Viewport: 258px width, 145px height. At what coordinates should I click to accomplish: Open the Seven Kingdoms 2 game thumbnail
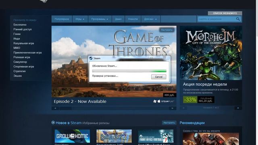[114, 136]
